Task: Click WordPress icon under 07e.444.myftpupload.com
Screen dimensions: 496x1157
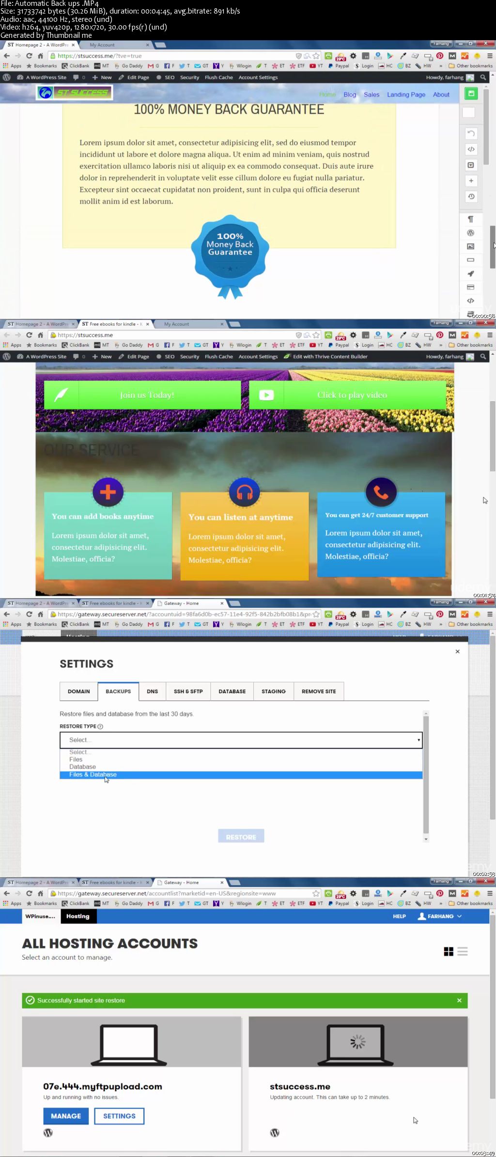Action: 48,1133
